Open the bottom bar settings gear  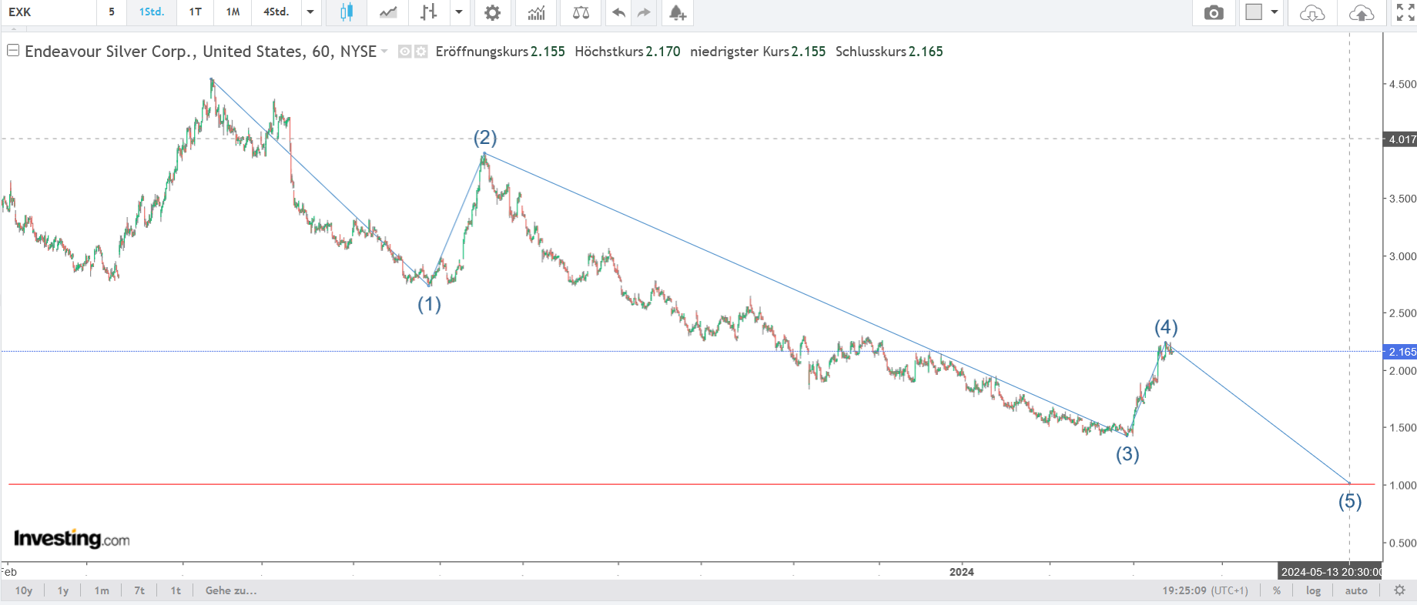click(x=1400, y=590)
